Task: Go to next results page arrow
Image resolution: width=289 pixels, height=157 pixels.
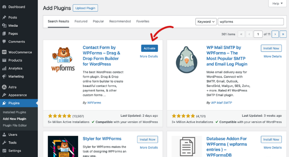Action: [275, 34]
